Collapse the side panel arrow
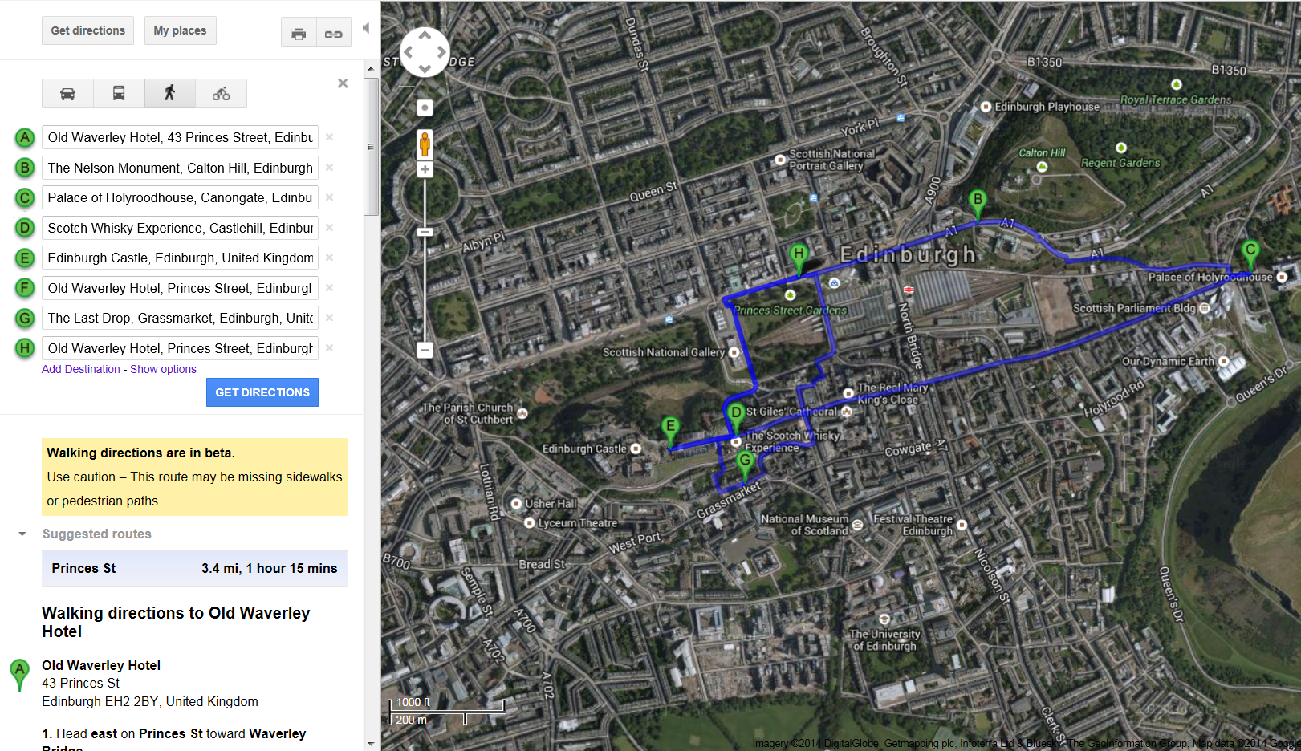The image size is (1301, 751). pos(366,28)
